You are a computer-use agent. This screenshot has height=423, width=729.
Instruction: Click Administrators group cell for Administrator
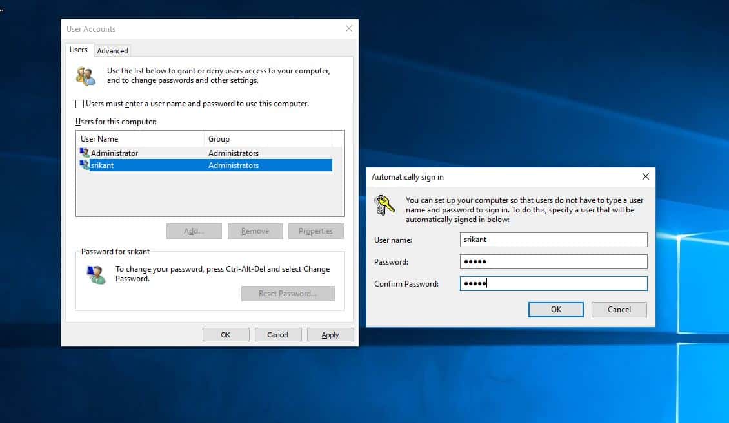(x=234, y=153)
